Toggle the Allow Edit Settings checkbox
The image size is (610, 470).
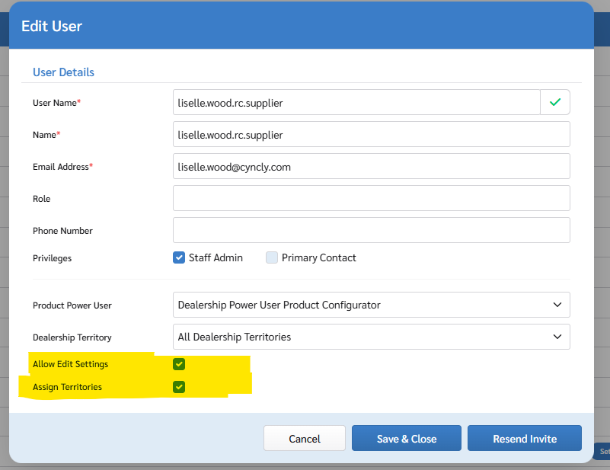pos(179,364)
